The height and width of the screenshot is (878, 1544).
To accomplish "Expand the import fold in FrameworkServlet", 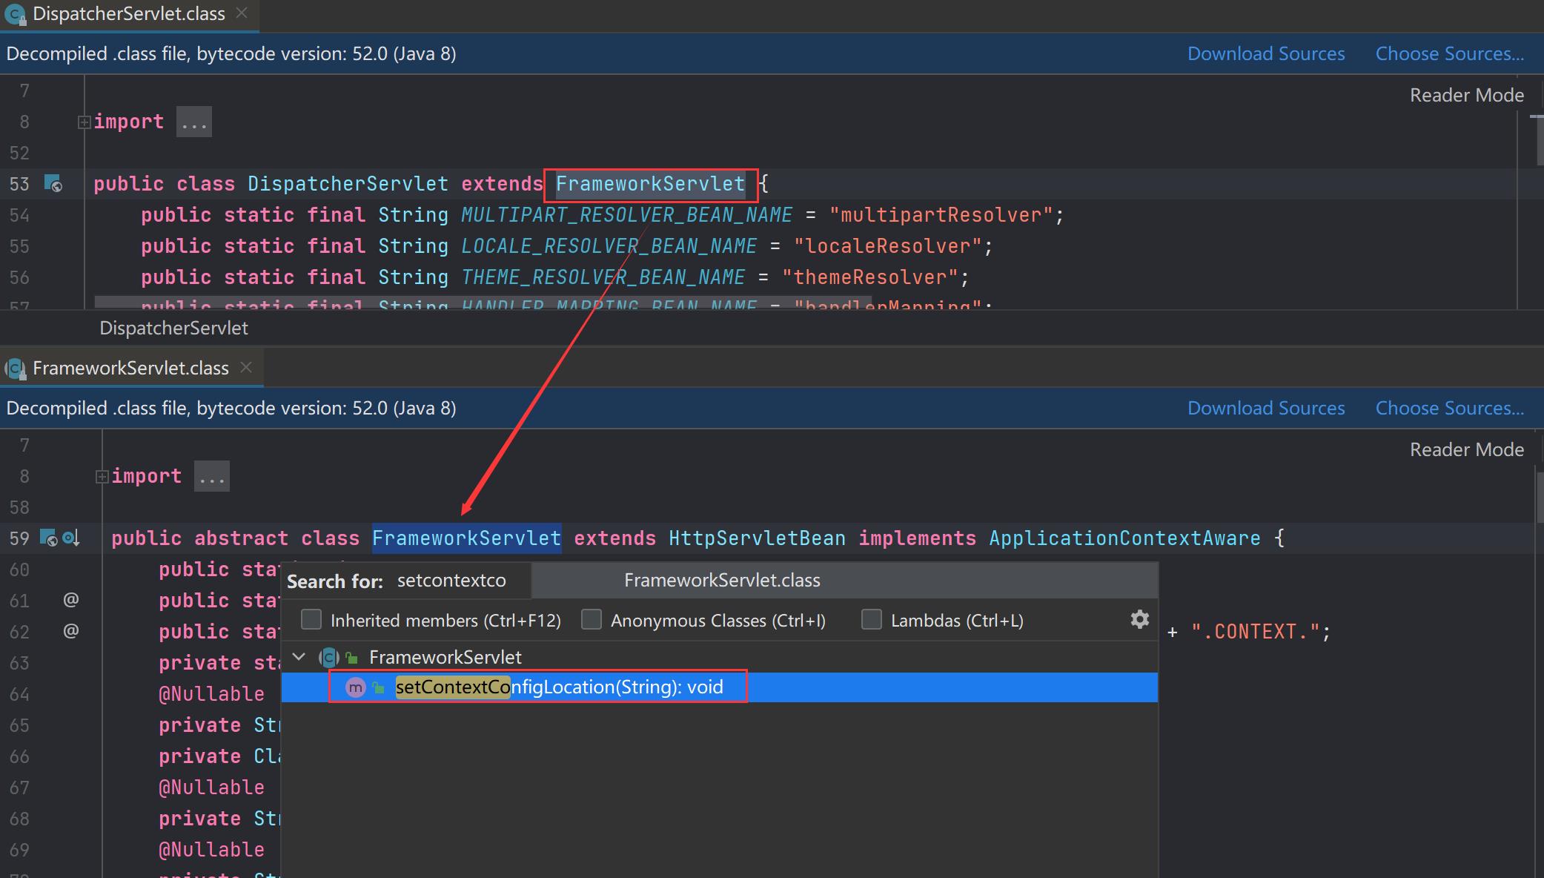I will 102,476.
